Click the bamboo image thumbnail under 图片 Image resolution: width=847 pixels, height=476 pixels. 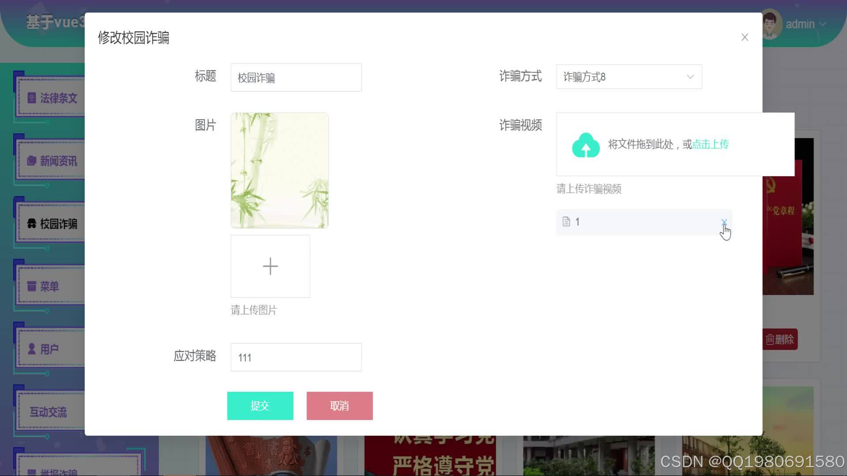click(279, 170)
